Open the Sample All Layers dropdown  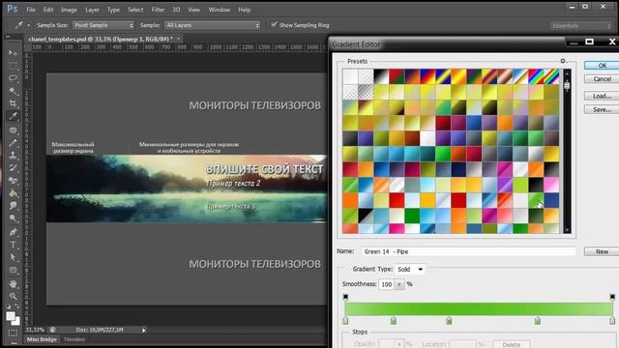coord(213,25)
